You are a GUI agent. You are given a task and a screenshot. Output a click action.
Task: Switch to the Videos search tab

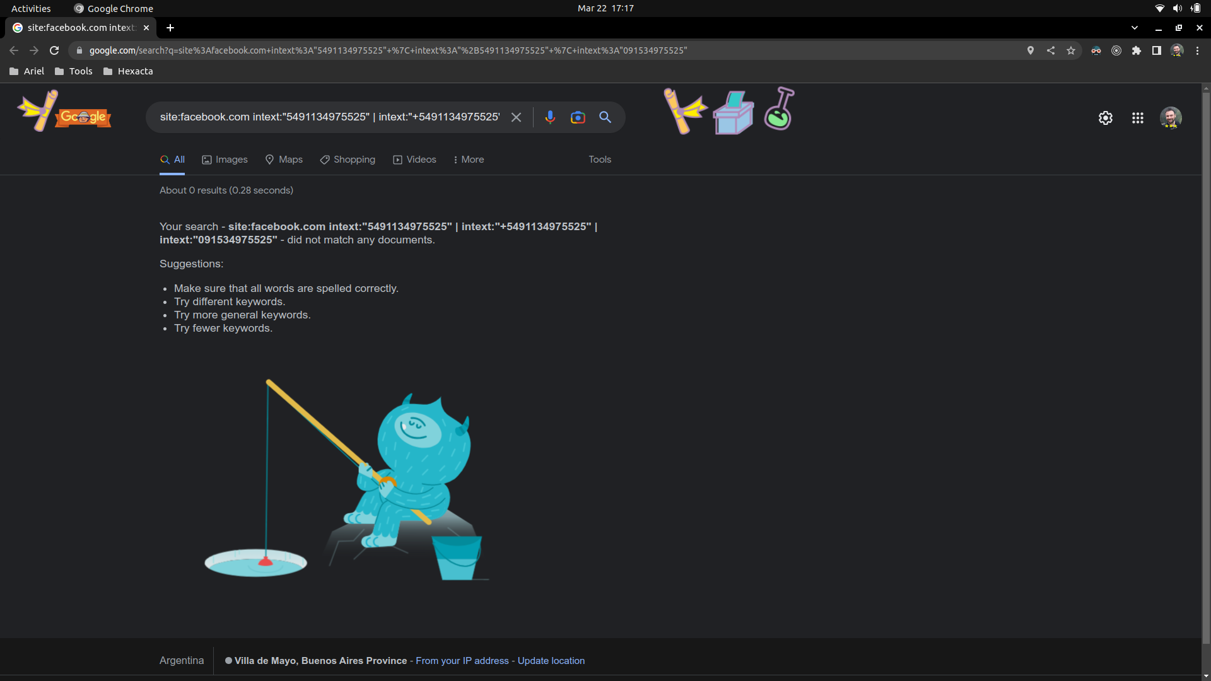click(414, 160)
